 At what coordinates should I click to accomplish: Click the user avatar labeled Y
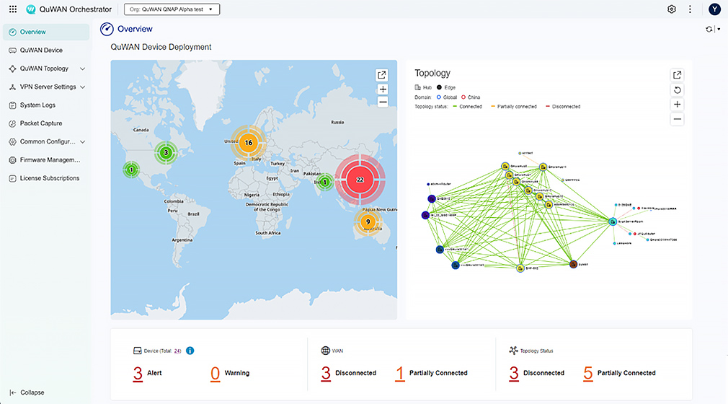(x=714, y=9)
